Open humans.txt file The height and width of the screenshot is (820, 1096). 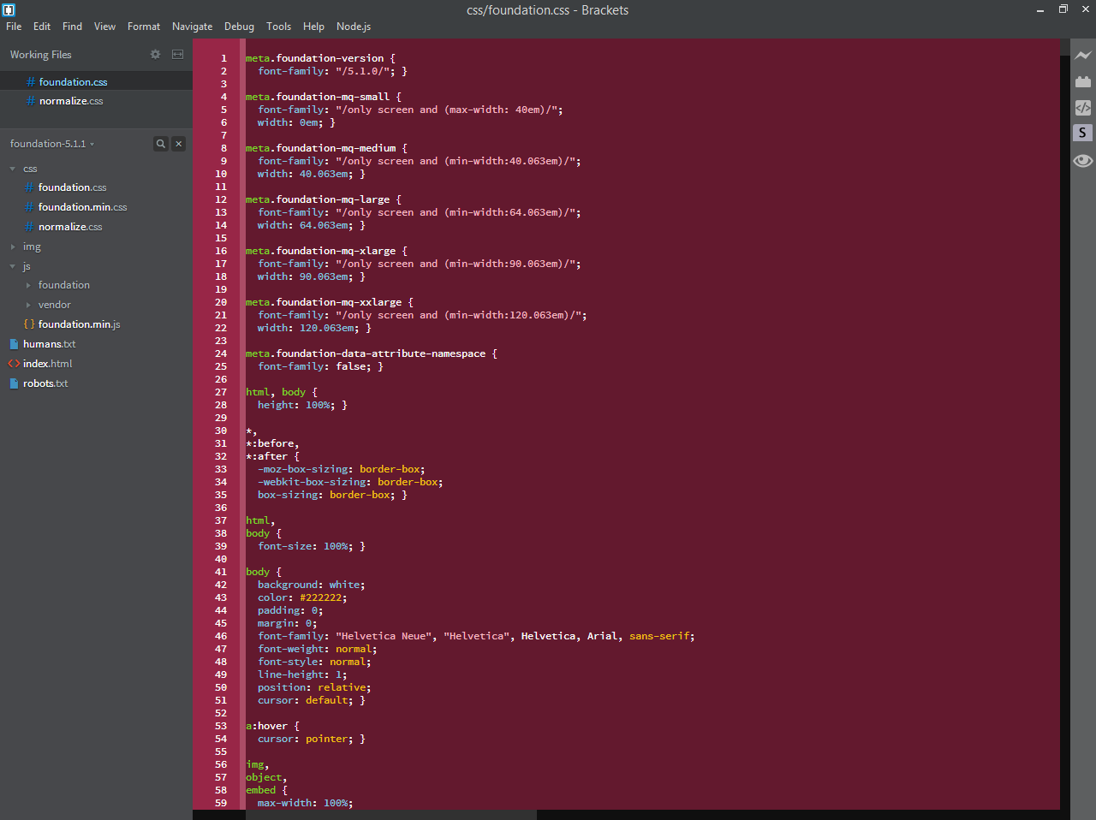coord(49,344)
